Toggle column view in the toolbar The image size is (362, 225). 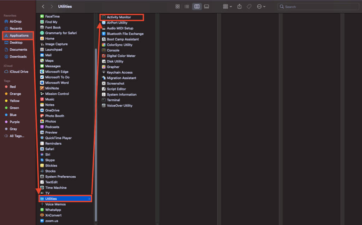coord(197,6)
